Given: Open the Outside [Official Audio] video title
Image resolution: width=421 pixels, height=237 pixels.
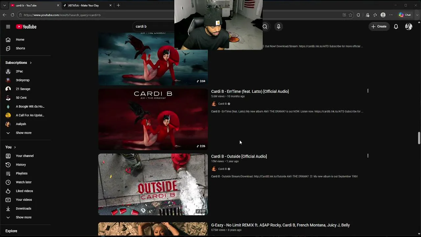Looking at the screenshot, I should tap(239, 156).
